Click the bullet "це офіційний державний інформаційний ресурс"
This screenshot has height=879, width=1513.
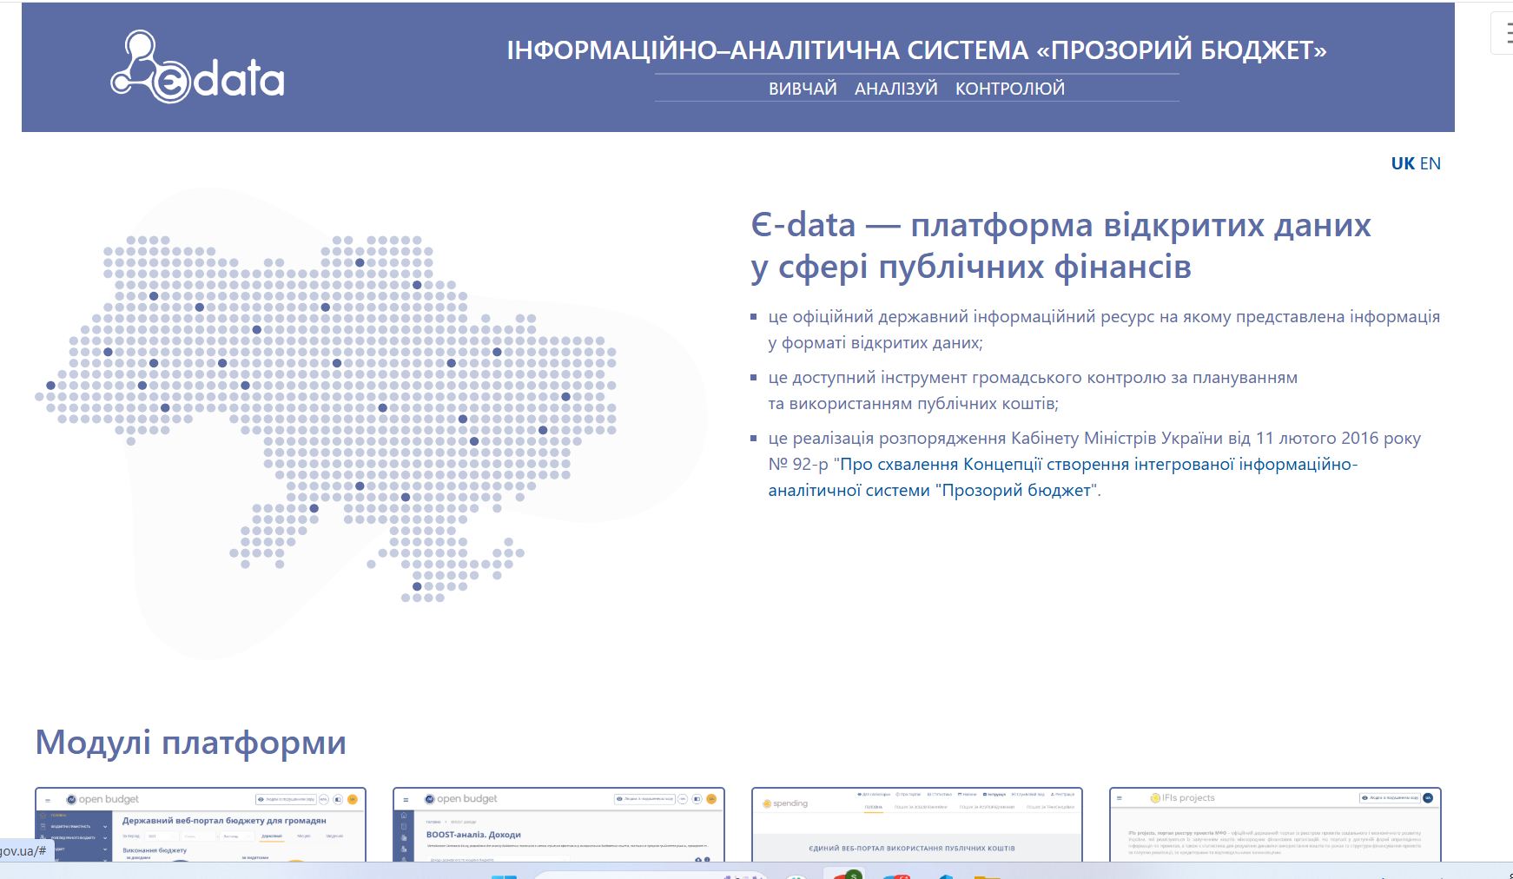click(x=1104, y=329)
